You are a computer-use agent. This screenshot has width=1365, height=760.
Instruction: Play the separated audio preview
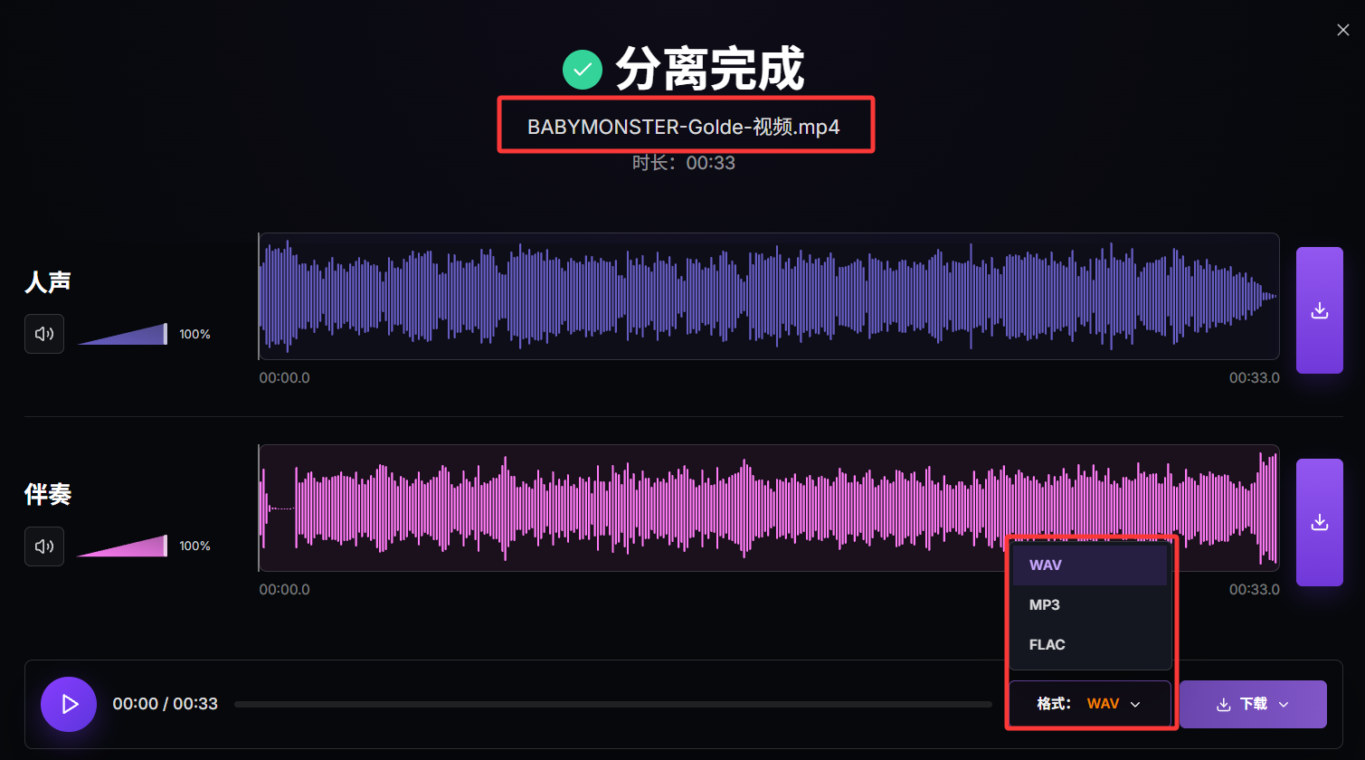pos(69,704)
